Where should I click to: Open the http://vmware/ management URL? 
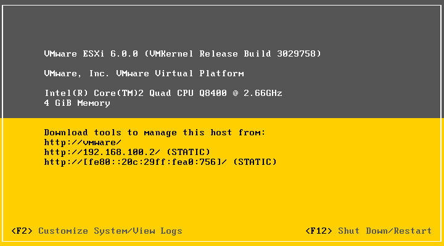[83, 142]
